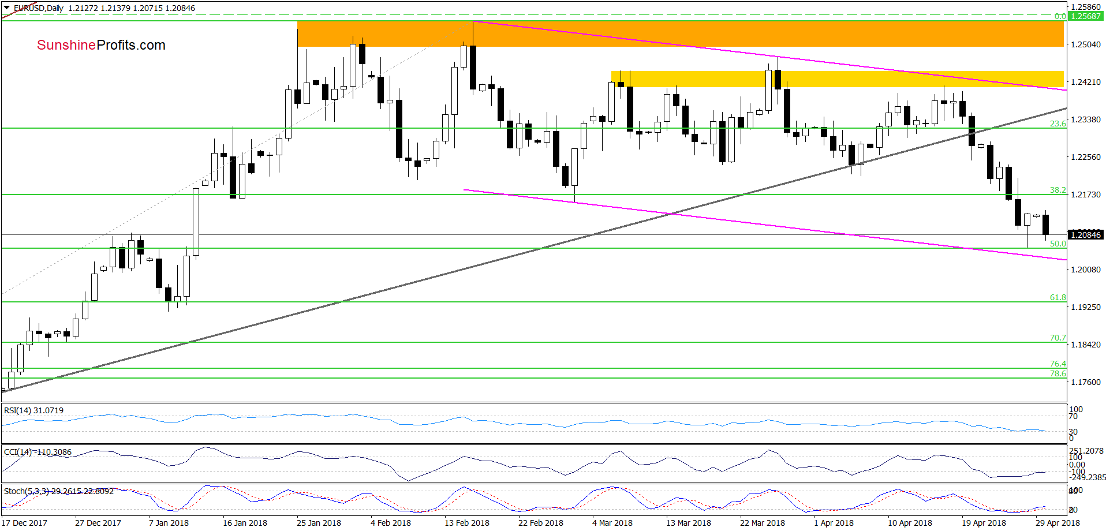Click the 1.25040 price scale value

[x=1085, y=44]
